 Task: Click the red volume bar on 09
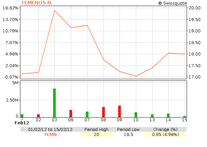pos(120,112)
